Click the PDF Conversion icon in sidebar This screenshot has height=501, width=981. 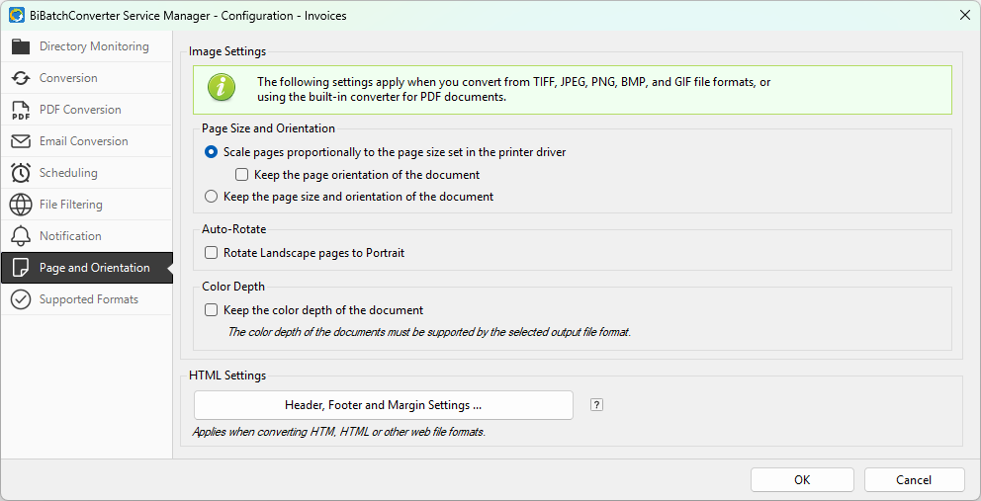click(21, 110)
